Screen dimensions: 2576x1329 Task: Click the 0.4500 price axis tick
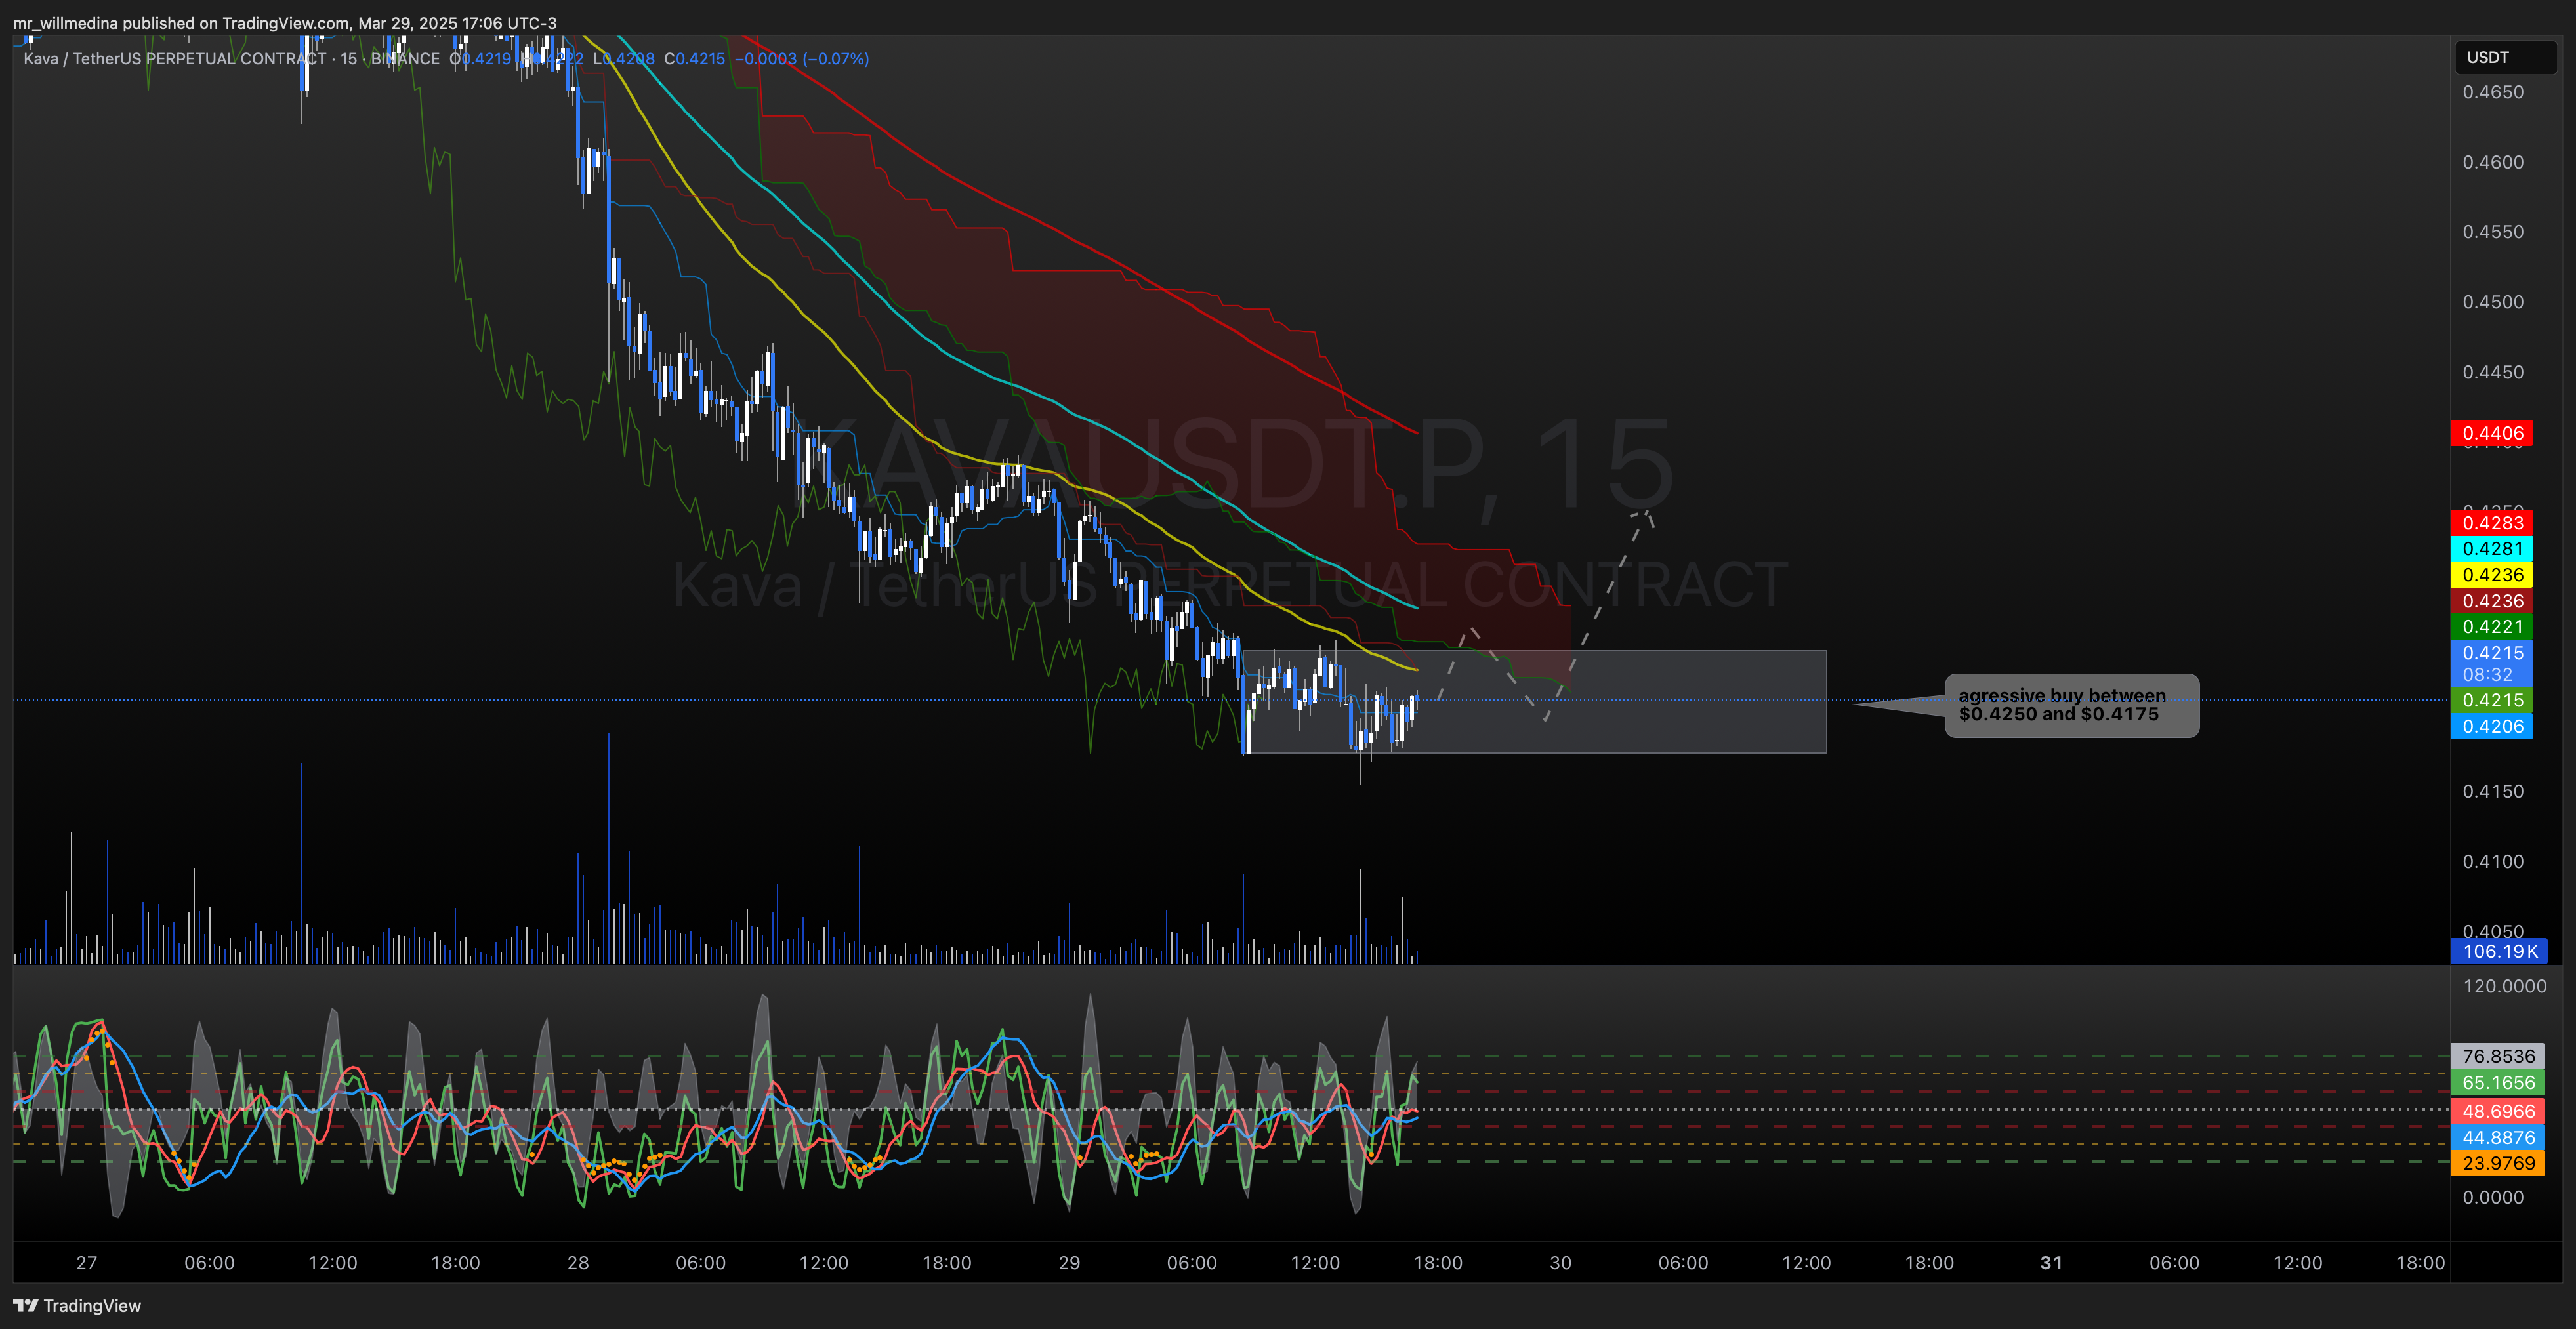[x=2493, y=302]
